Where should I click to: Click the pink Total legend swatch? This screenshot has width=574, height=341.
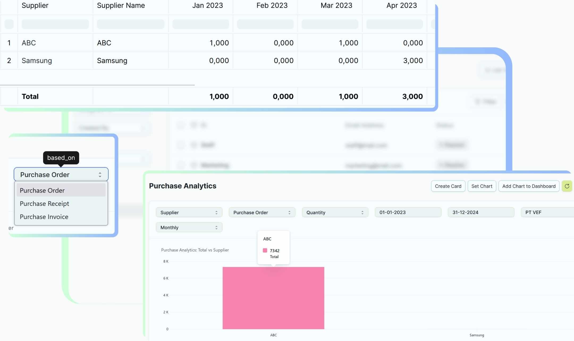(x=265, y=250)
